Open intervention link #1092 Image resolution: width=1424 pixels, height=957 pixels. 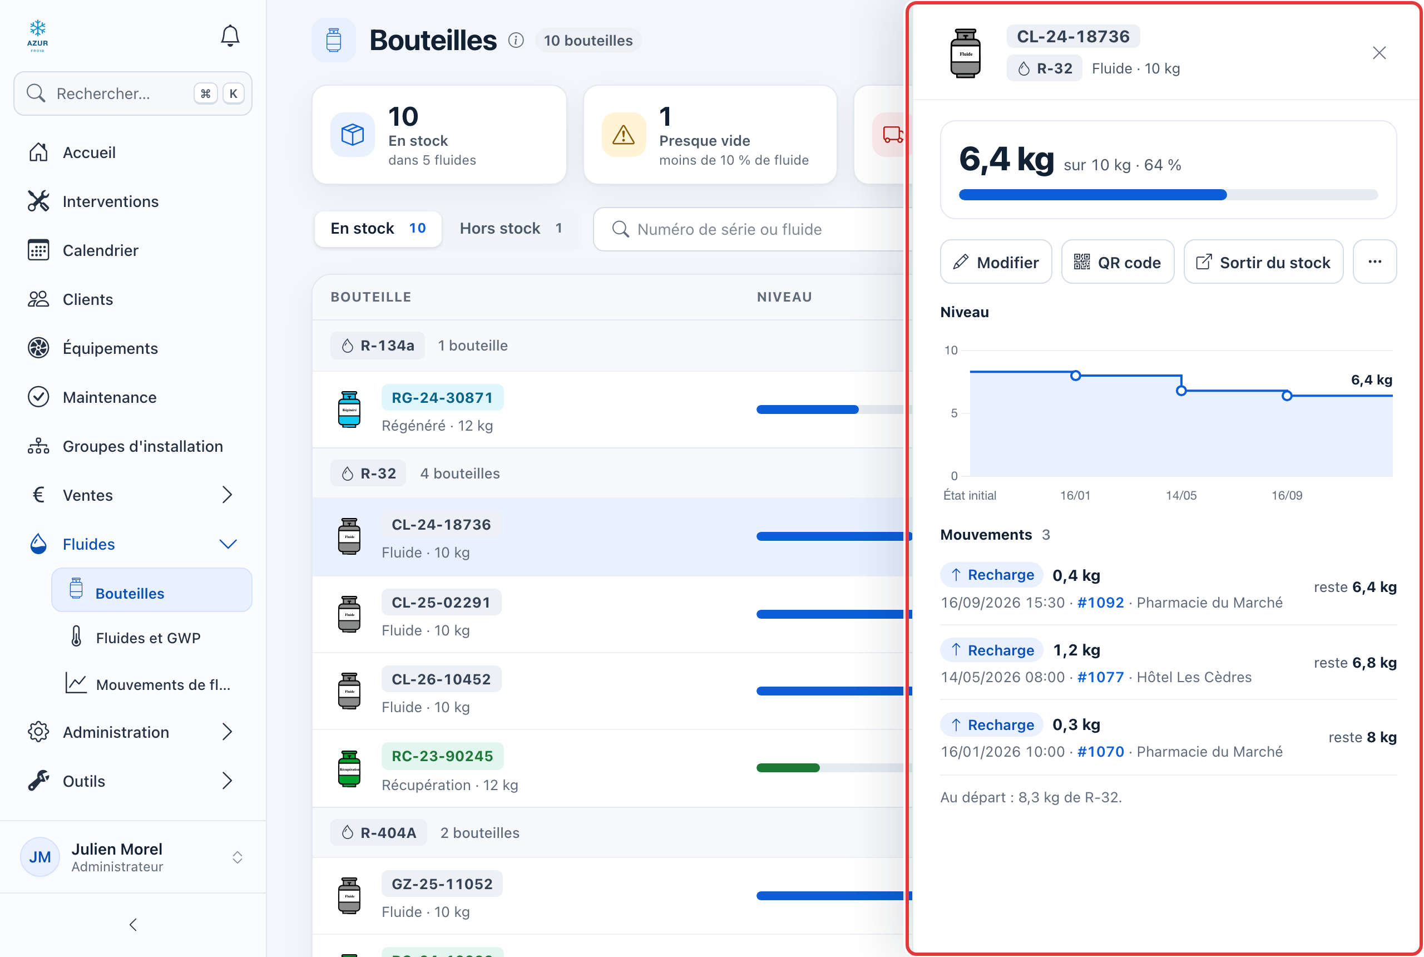click(x=1101, y=603)
